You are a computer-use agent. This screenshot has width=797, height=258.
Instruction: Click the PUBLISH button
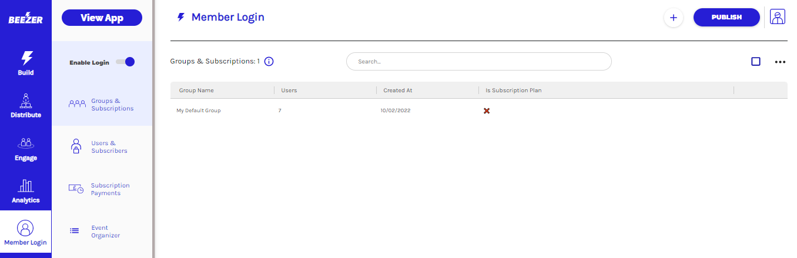pos(726,17)
